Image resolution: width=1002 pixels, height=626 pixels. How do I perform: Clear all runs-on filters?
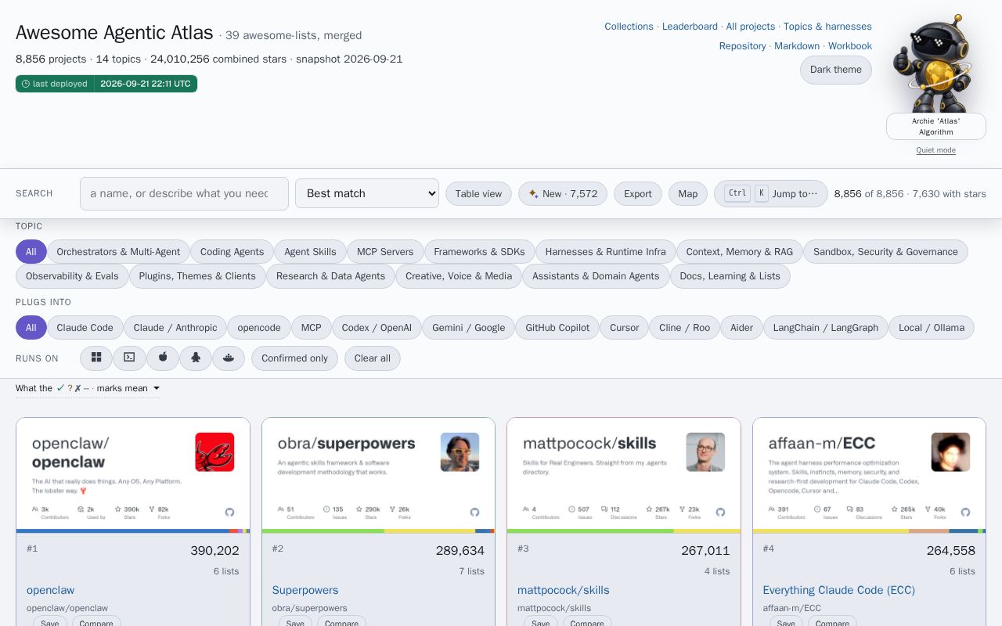[373, 358]
